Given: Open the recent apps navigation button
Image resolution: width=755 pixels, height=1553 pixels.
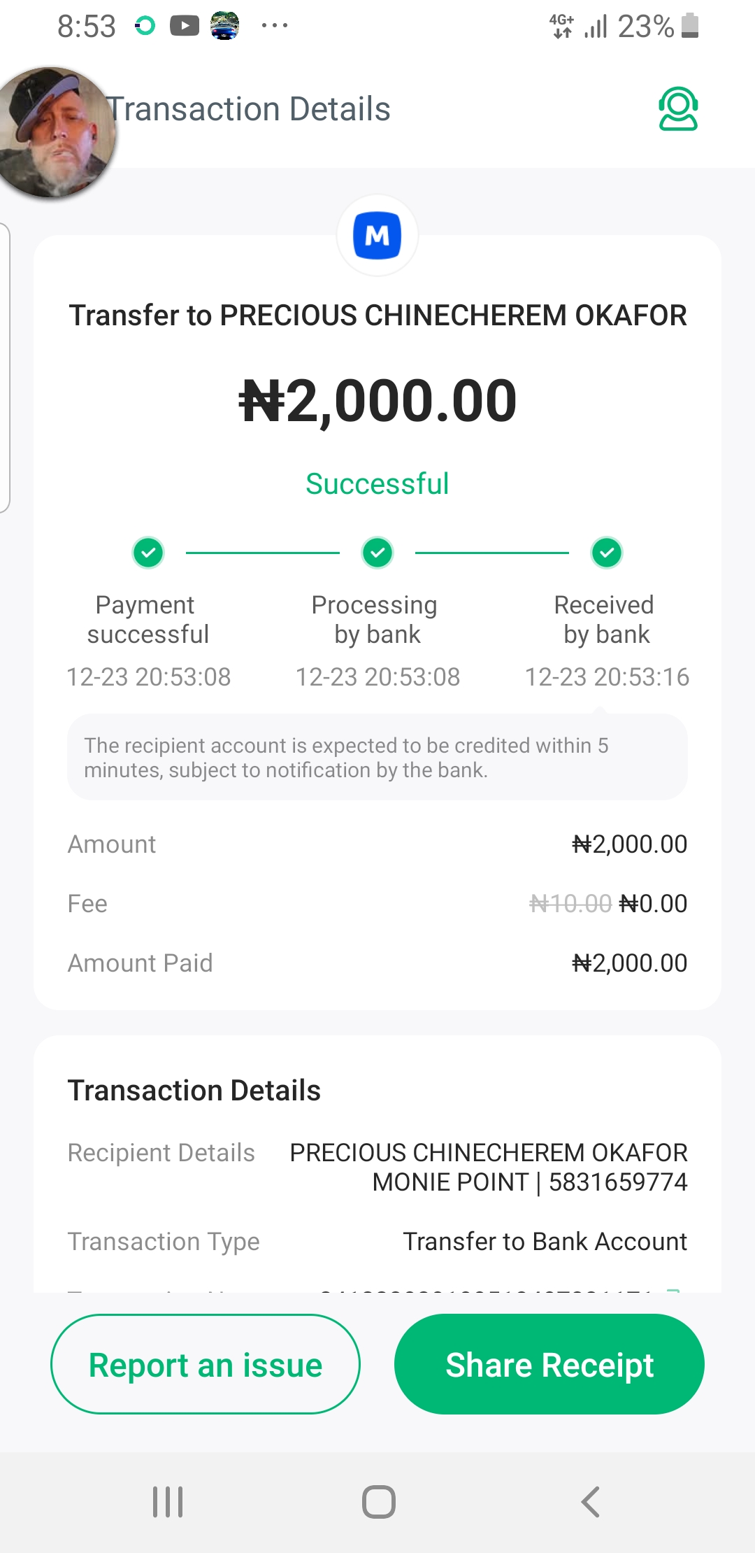Looking at the screenshot, I should [x=168, y=1501].
